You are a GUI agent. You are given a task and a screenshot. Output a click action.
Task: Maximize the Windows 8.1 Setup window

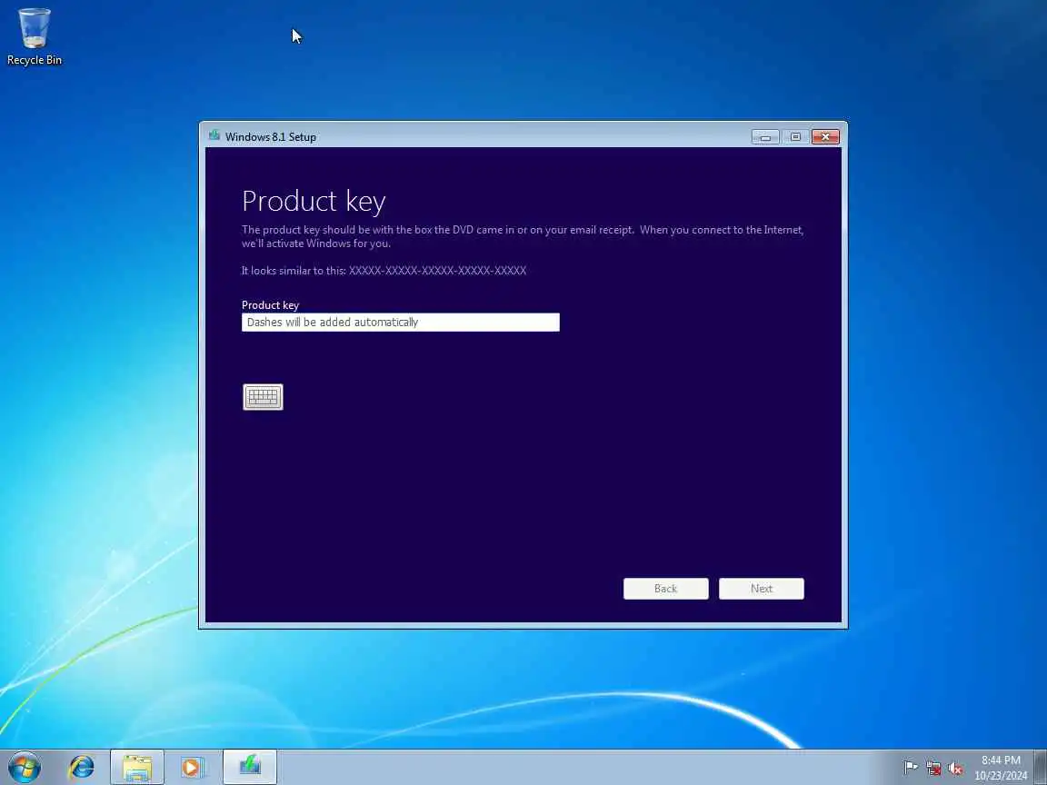coord(795,137)
